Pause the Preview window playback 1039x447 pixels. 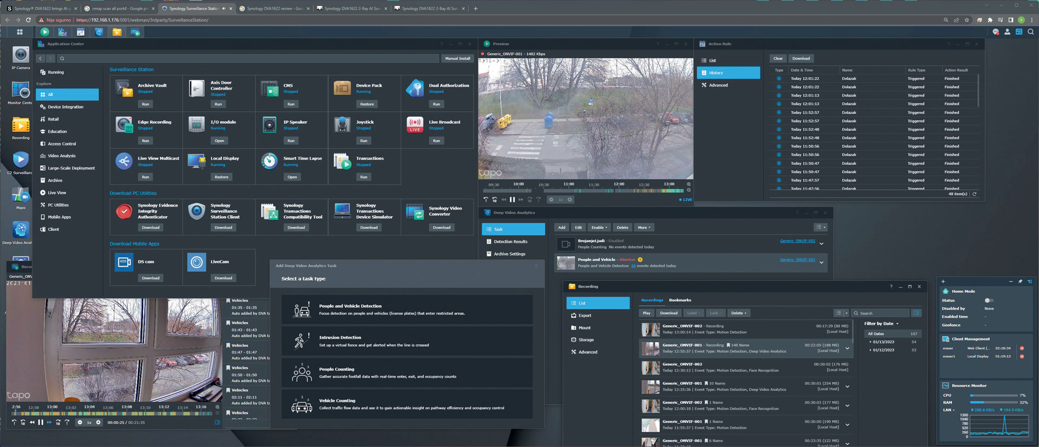tap(512, 199)
